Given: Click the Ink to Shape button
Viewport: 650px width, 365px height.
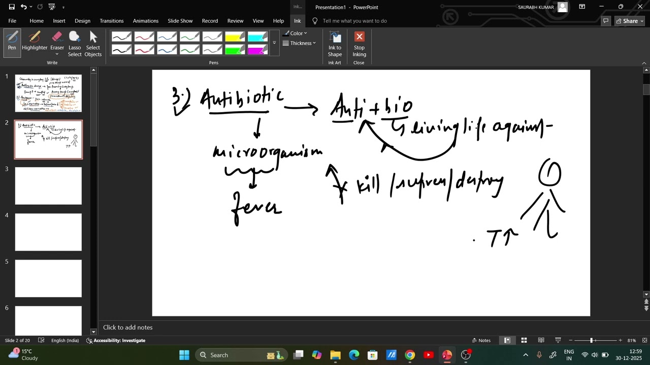Looking at the screenshot, I should pyautogui.click(x=335, y=44).
